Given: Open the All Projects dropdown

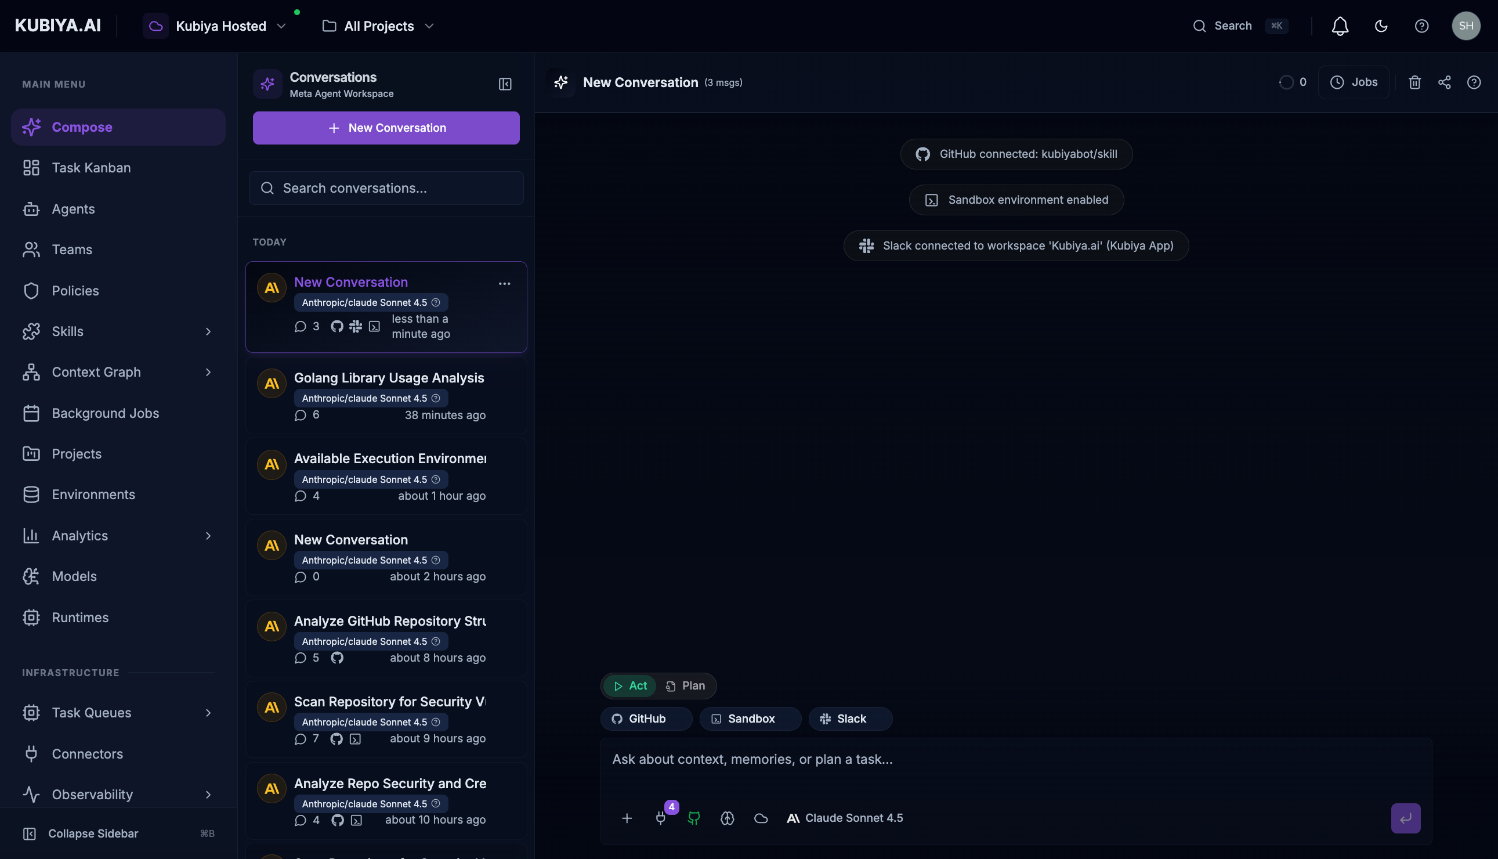Looking at the screenshot, I should [x=378, y=26].
